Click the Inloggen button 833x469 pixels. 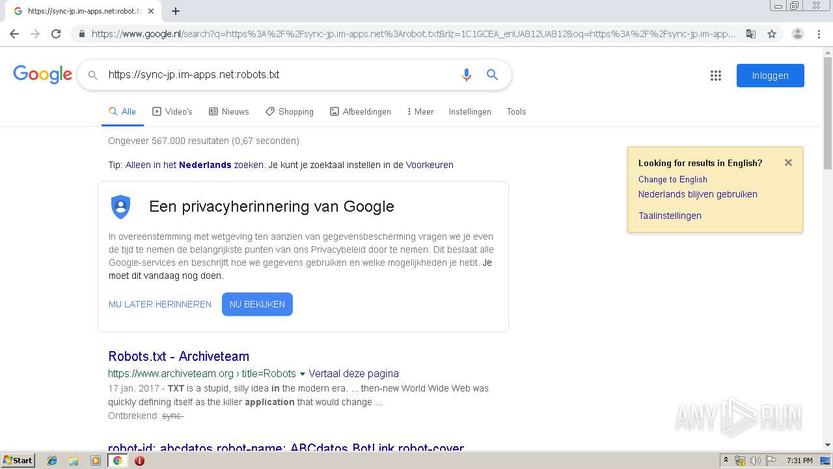(770, 76)
